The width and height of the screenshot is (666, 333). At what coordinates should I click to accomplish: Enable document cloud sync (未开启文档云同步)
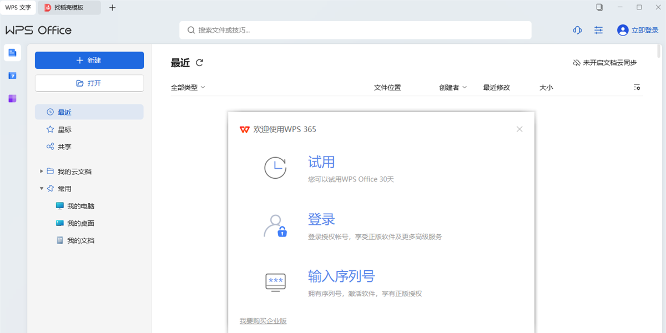(604, 63)
